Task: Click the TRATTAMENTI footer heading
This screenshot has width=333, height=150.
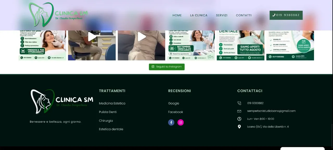Action: pyautogui.click(x=112, y=91)
